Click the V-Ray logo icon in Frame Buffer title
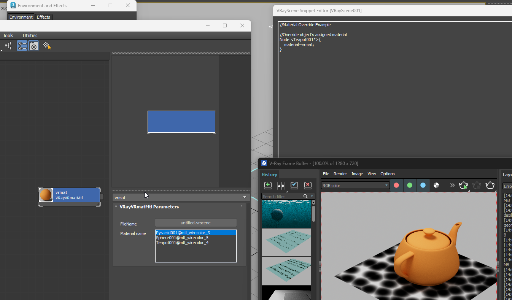This screenshot has width=512, height=300. pyautogui.click(x=264, y=163)
